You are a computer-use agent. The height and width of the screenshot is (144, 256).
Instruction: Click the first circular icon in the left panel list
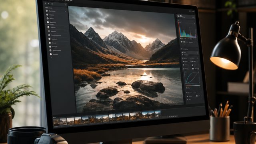point(47,11)
